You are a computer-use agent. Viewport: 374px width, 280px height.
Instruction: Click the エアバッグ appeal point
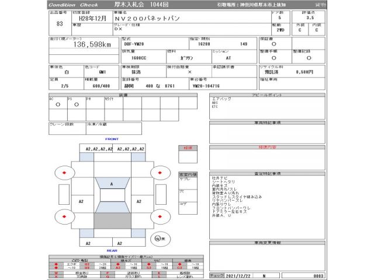tap(221, 99)
